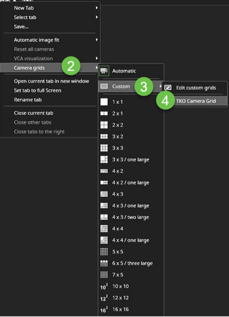The width and height of the screenshot is (229, 317).
Task: Expand the Select tab submenu arrow
Action: pos(97,17)
